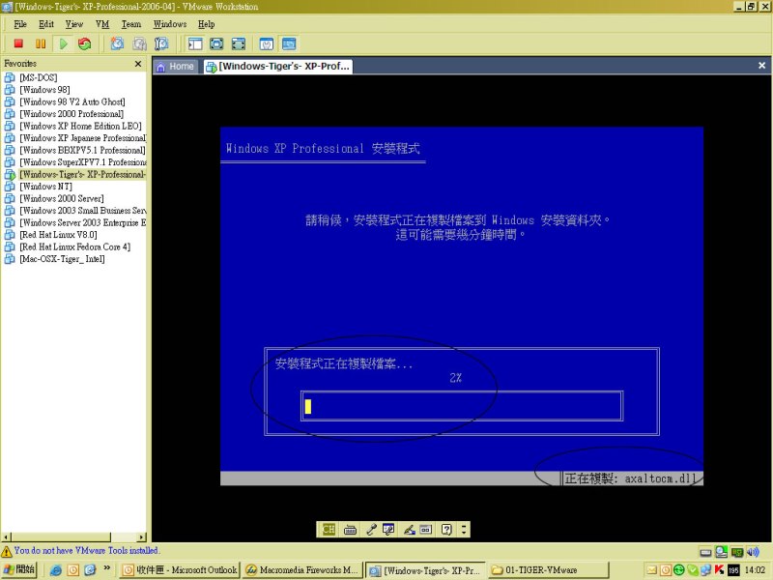Image resolution: width=773 pixels, height=580 pixels.
Task: Open the View menu
Action: 74,24
